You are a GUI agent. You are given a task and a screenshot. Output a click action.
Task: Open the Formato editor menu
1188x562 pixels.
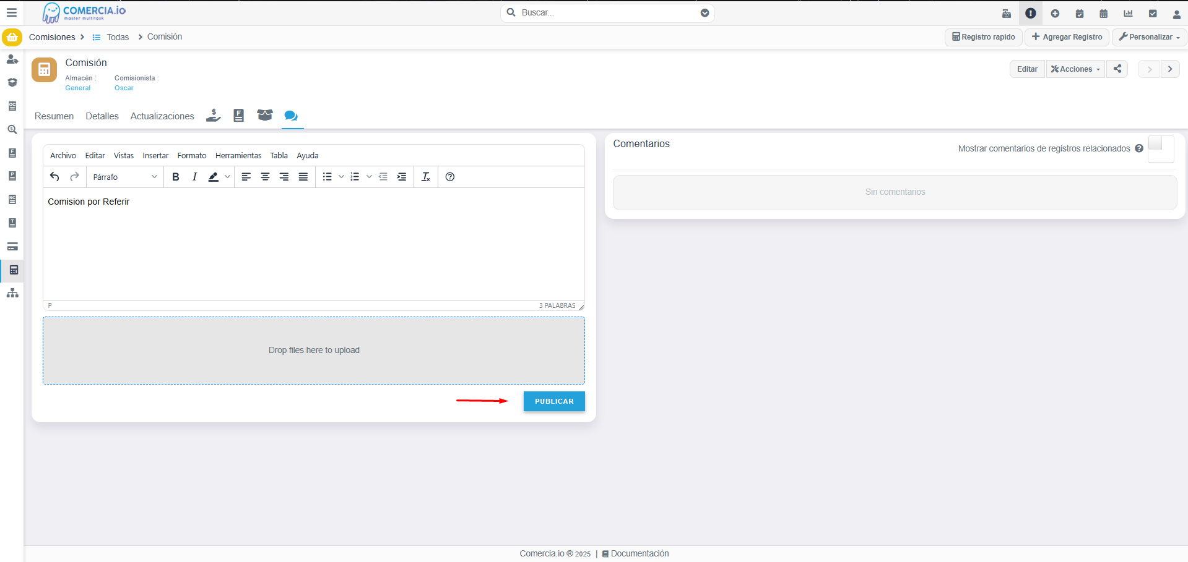(192, 156)
